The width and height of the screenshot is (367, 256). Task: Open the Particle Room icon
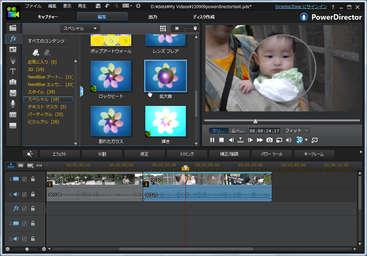coord(13,60)
